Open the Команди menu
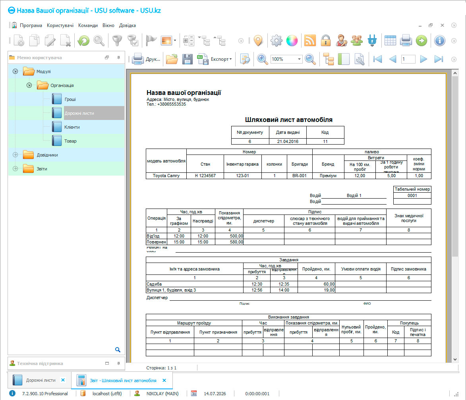Screen dimensions: 466x400 (x=88, y=25)
